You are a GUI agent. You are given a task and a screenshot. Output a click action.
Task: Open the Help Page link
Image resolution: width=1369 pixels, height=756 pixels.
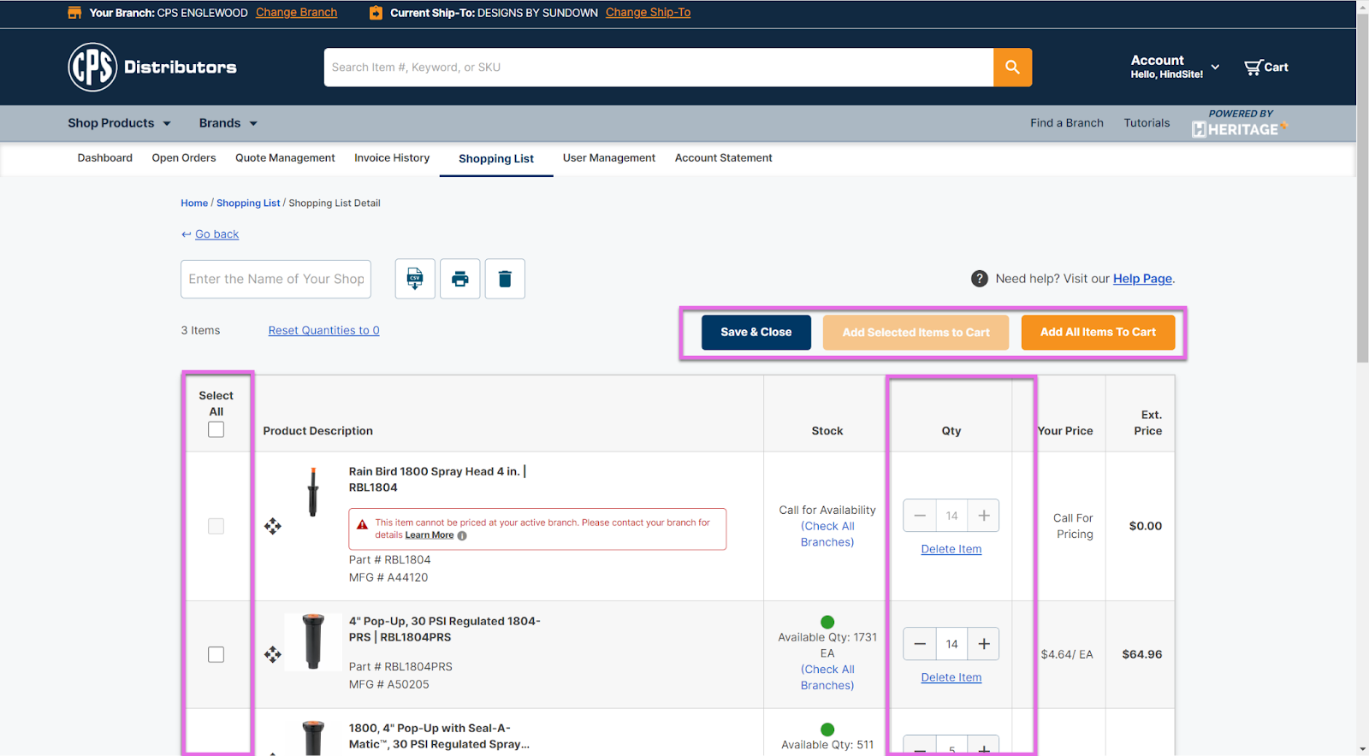click(x=1142, y=279)
